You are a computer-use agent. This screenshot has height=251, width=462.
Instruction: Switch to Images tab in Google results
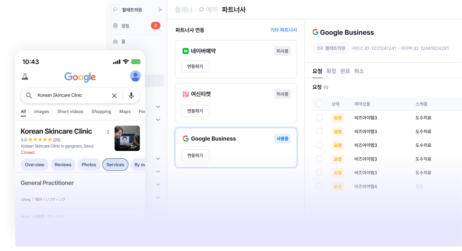point(42,112)
